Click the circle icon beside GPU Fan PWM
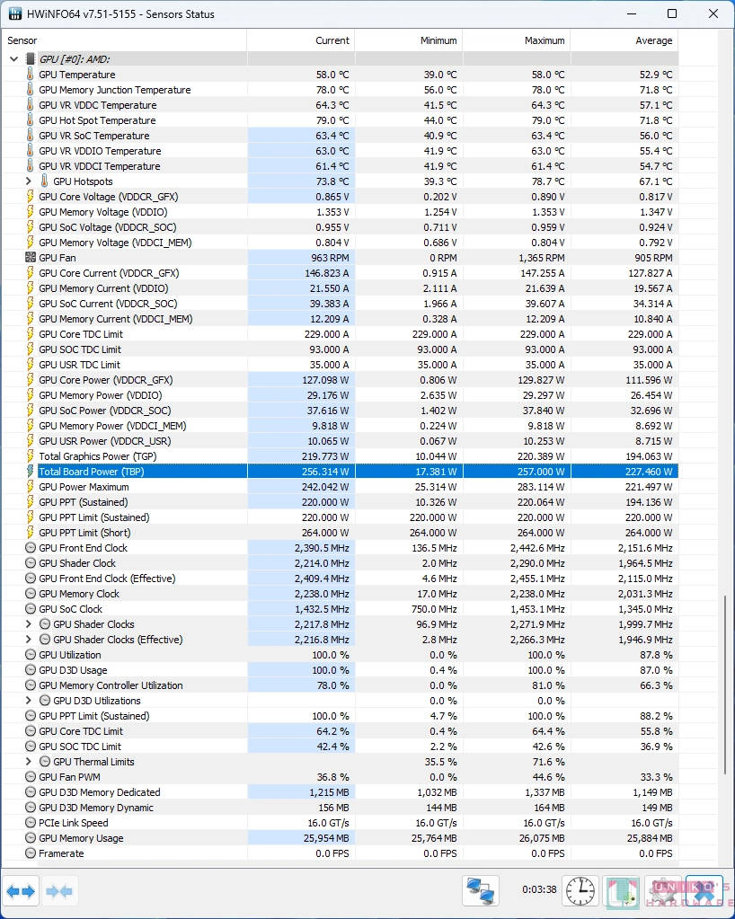Viewport: 735px width, 919px height. [31, 776]
